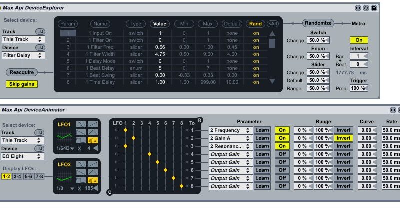This screenshot has width=400, height=208.
Task: Select sine waveform for LFO1
Action: tap(80, 124)
